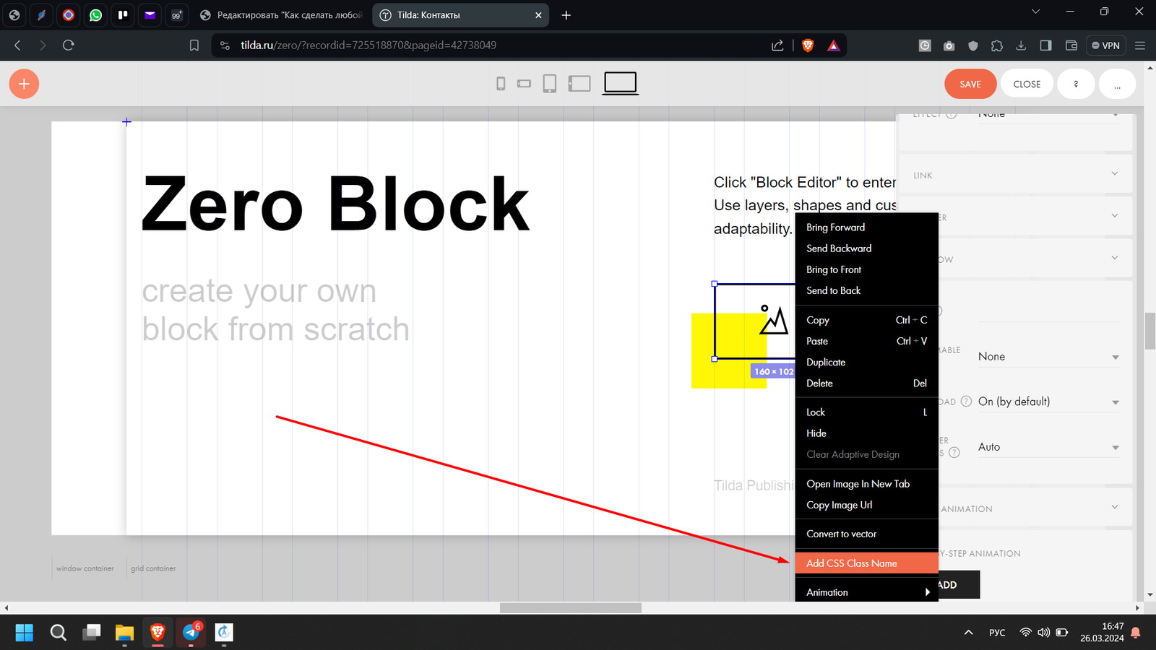Click the browser extensions puzzle icon
The width and height of the screenshot is (1156, 650).
click(x=997, y=45)
